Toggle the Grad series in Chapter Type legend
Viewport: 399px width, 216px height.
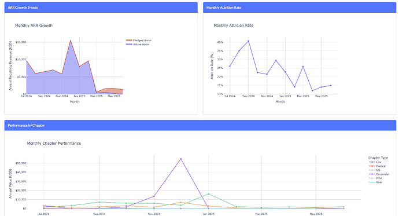376,182
